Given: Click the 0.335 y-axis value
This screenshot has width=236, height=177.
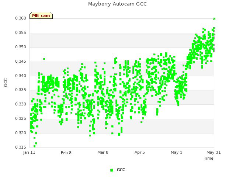Looking at the screenshot, I should [x=21, y=90].
